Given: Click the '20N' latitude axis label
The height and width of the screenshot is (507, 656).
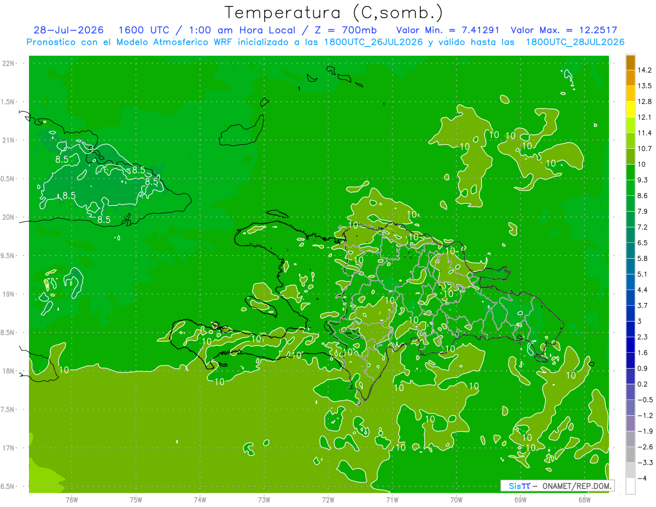Looking at the screenshot, I should coord(9,217).
